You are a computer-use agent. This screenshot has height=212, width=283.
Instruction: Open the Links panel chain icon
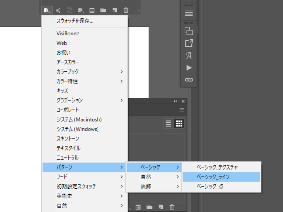[189, 80]
